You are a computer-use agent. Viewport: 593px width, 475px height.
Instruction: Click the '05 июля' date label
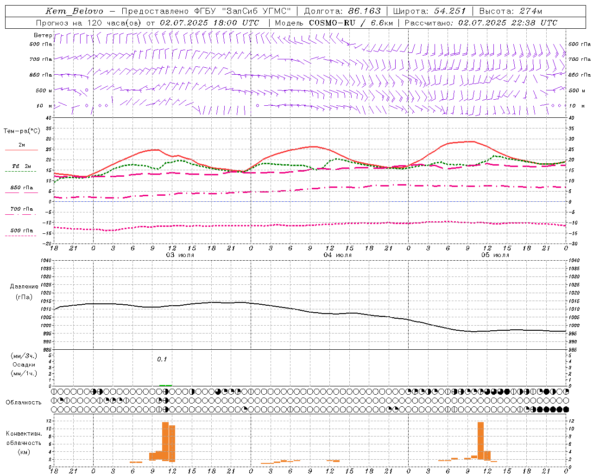[x=495, y=255]
